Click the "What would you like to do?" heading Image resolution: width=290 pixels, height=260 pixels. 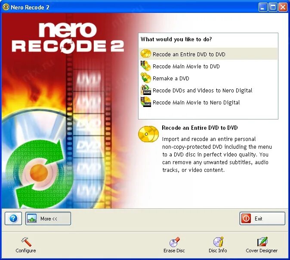176,39
